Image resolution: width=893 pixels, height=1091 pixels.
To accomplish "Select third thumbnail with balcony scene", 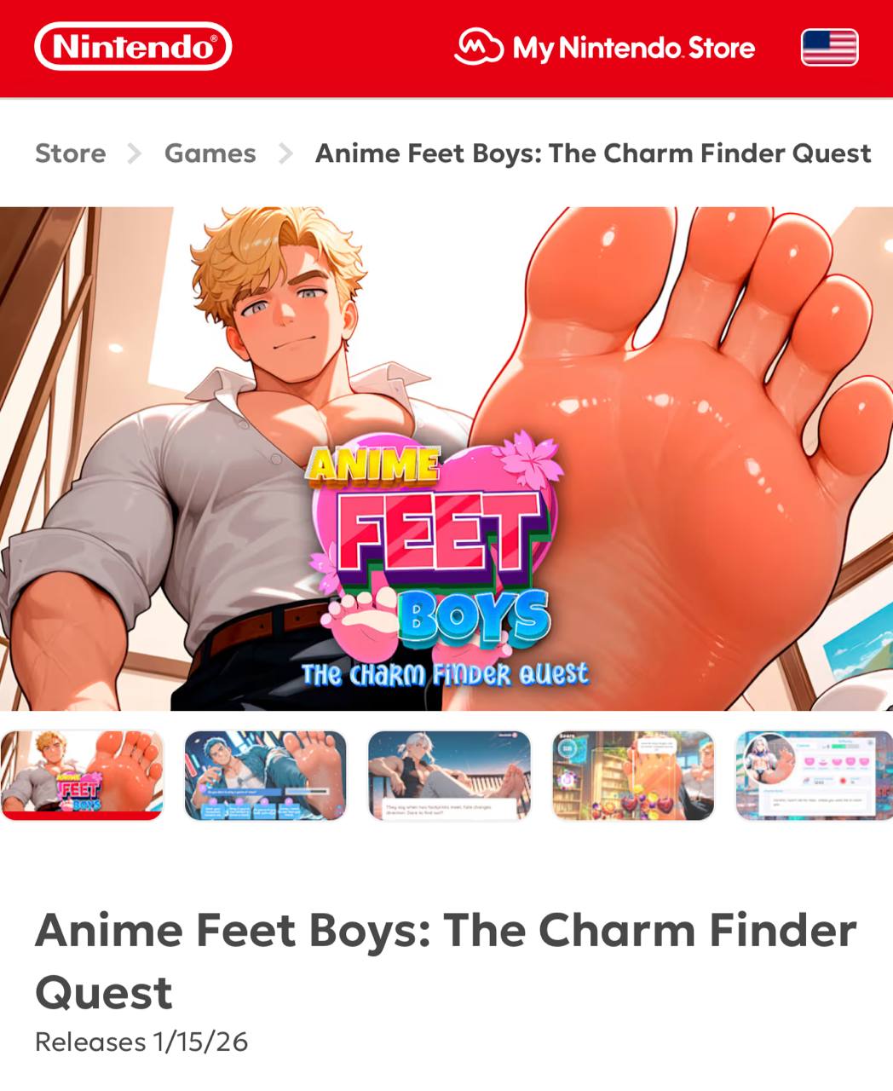I will click(449, 775).
